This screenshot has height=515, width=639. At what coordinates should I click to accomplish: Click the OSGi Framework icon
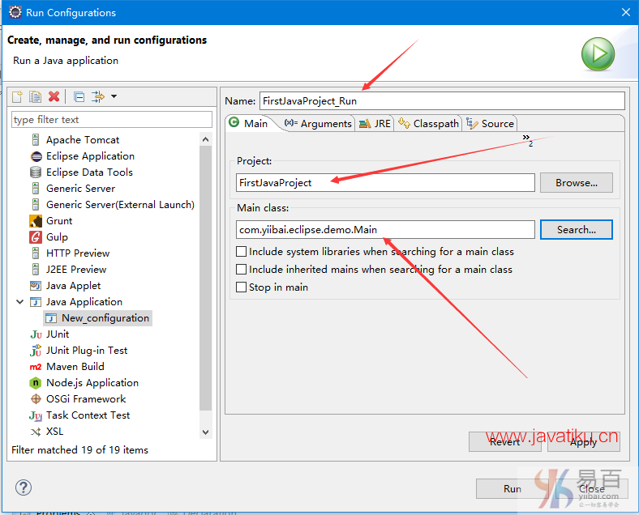click(x=36, y=399)
